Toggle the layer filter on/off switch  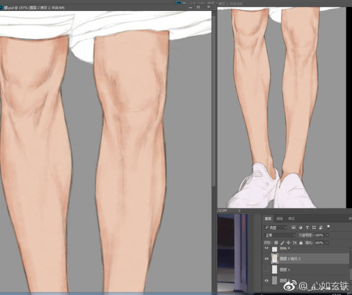(x=329, y=227)
